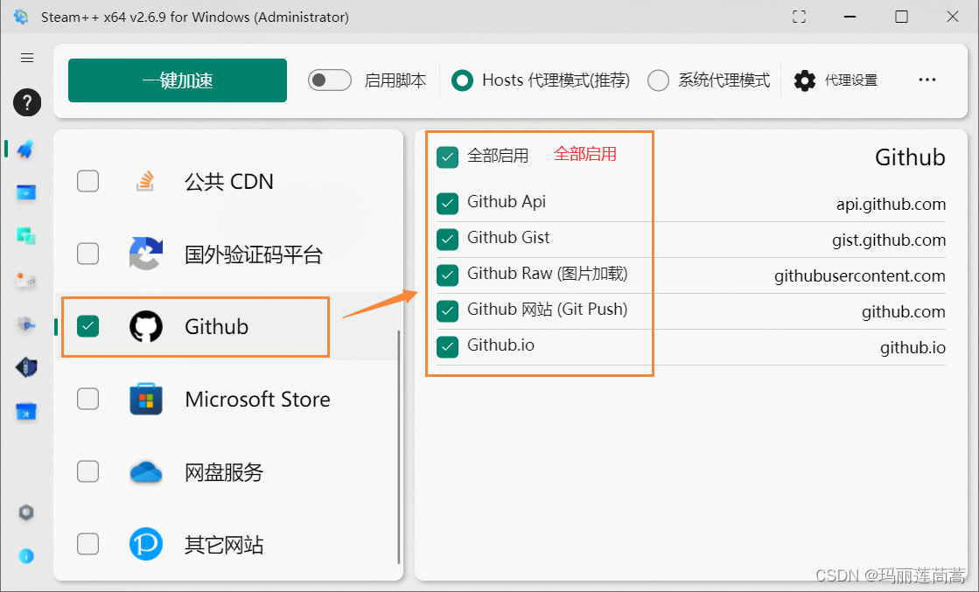Click the proxy settings gear icon
The image size is (979, 592).
(805, 80)
